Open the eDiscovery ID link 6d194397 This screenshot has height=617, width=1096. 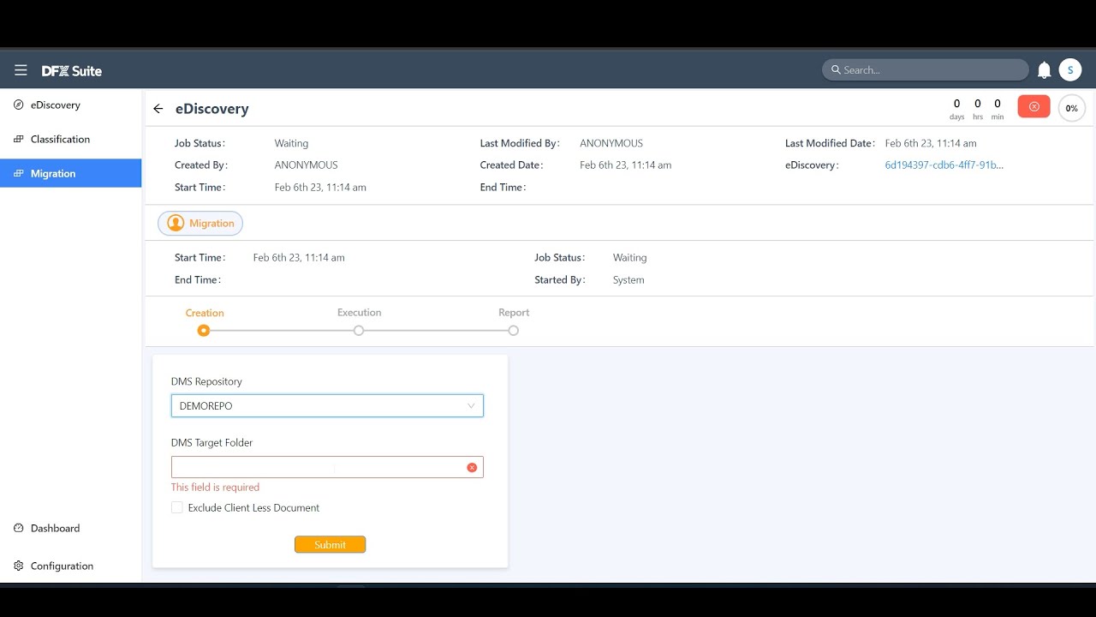point(944,165)
